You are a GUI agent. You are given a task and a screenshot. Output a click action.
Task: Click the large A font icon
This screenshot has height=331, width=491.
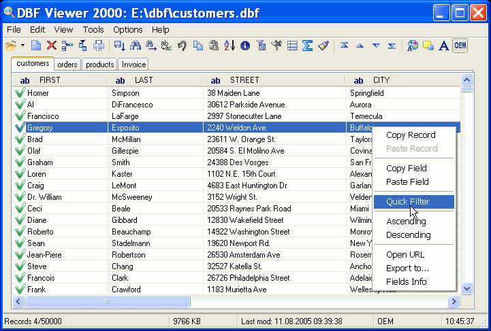444,46
